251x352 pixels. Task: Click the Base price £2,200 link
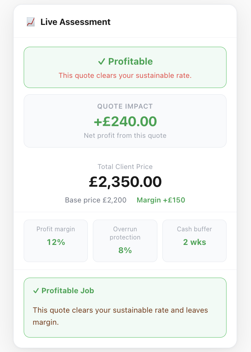click(96, 200)
